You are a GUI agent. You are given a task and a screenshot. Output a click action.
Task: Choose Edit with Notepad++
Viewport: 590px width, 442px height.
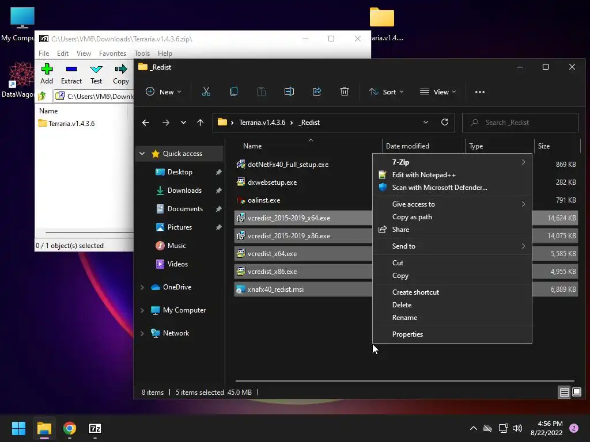tap(452, 175)
